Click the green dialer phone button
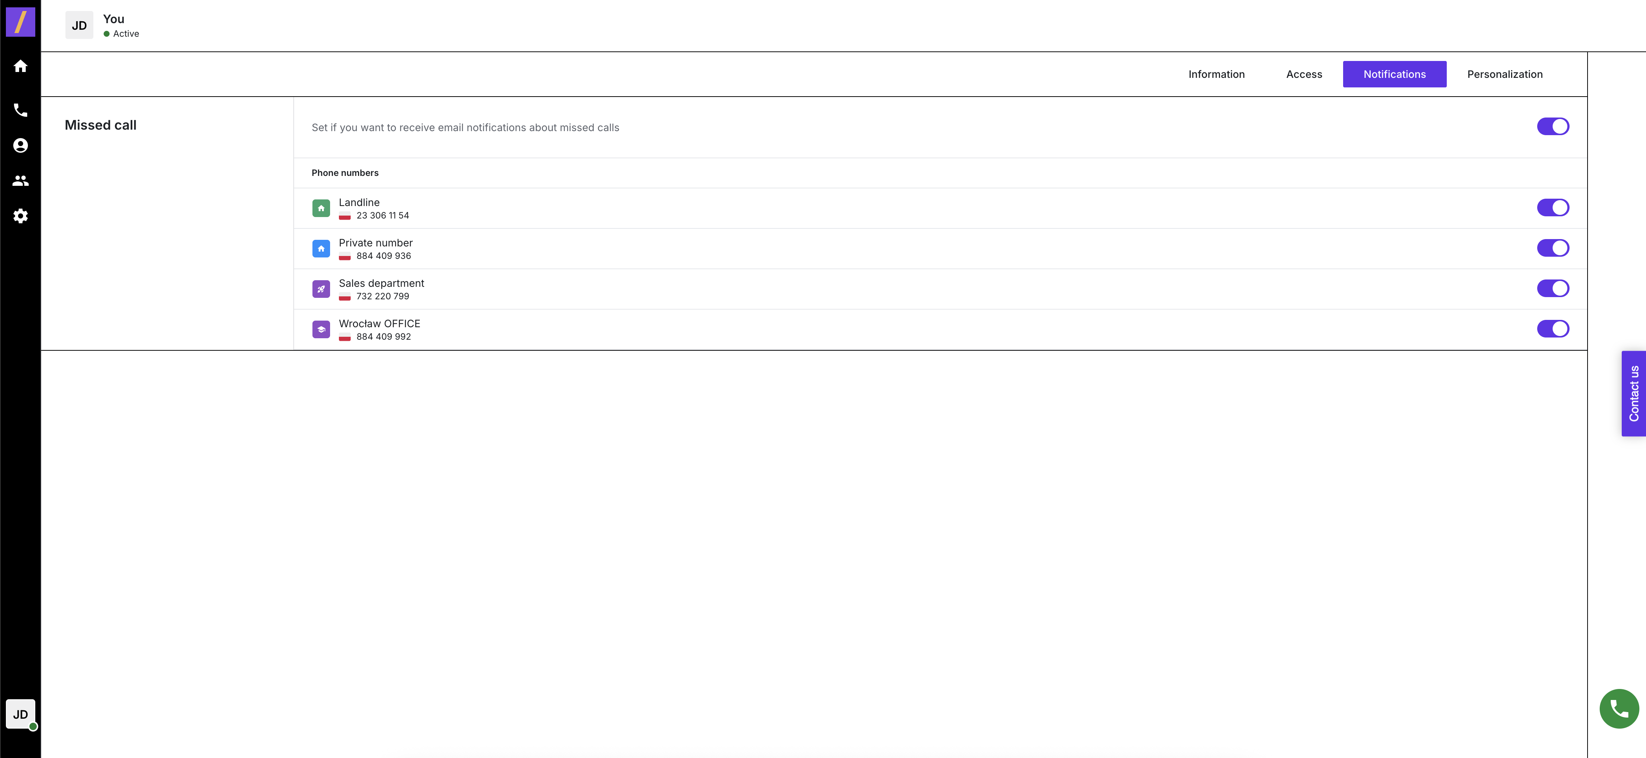Screen dimensions: 1646x758 pos(1618,708)
